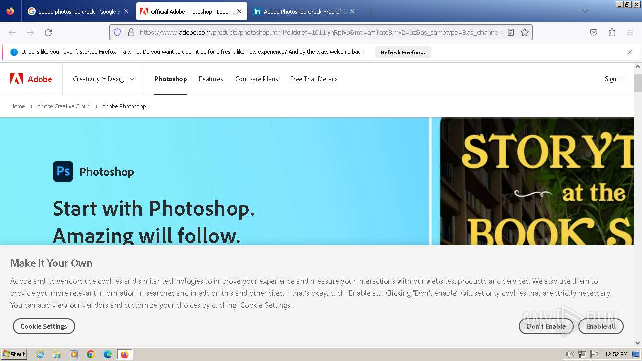The width and height of the screenshot is (642, 361).
Task: Select the Firefox taskbar button
Action: 124,354
